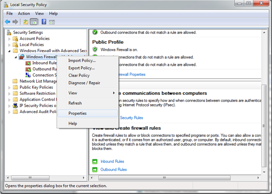Screen dimensions: 272x194
Task: Click the Connection Security Rules tree icon
Action: click(x=28, y=75)
